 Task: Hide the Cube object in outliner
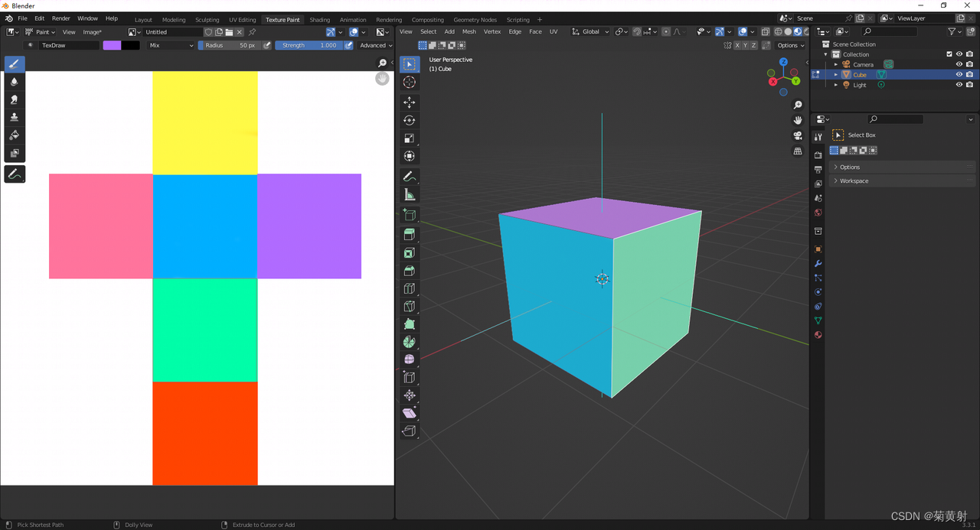point(959,75)
